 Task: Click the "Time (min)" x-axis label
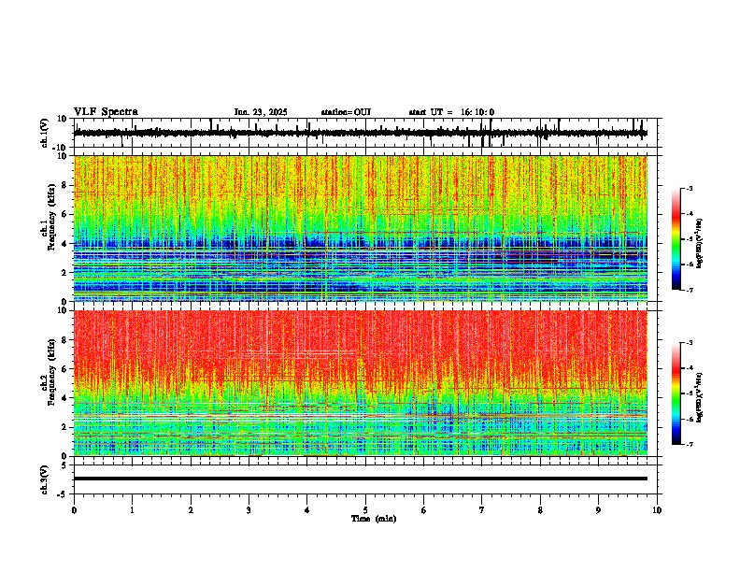tap(374, 519)
